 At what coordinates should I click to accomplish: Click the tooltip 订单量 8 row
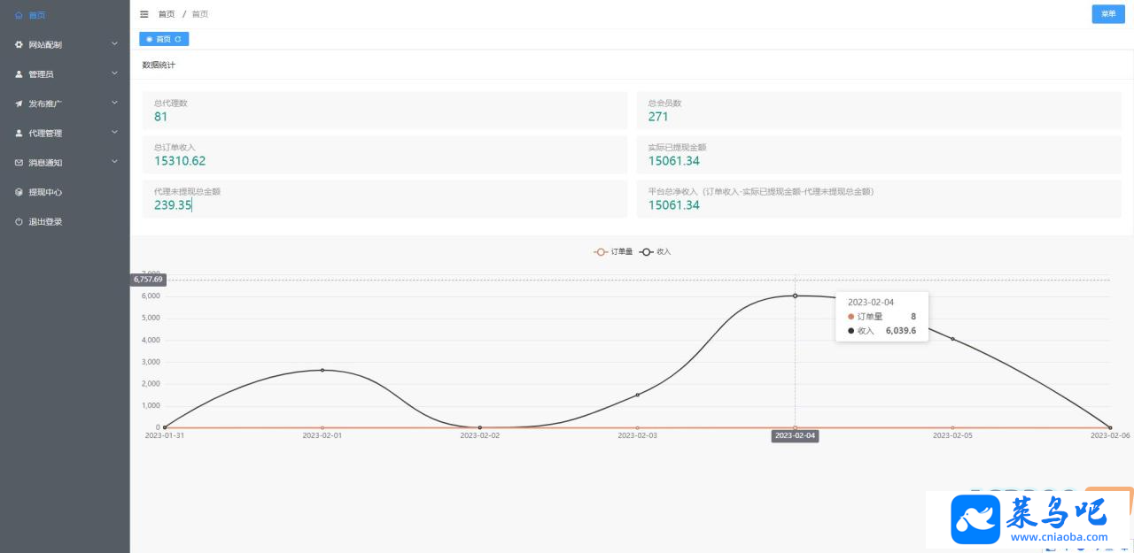[x=882, y=316]
